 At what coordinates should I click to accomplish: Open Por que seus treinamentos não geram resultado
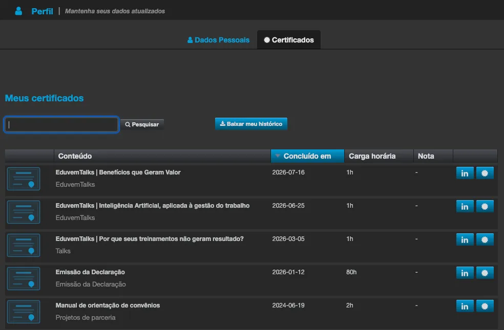[x=150, y=239]
